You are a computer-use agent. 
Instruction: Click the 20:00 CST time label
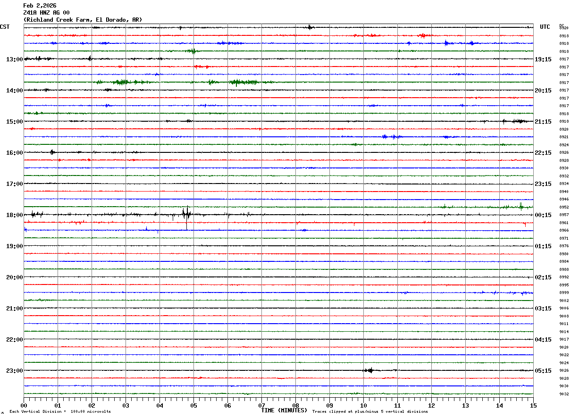click(x=14, y=277)
